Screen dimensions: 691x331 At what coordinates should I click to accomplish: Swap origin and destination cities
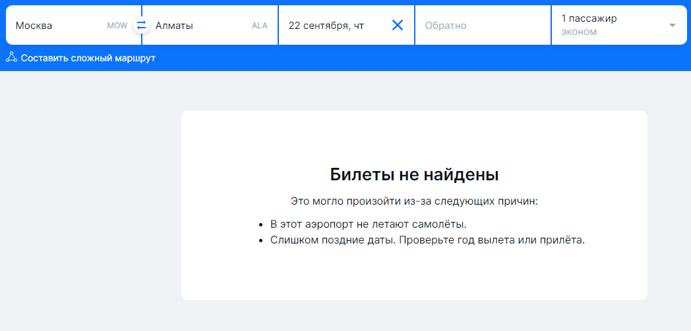[141, 26]
